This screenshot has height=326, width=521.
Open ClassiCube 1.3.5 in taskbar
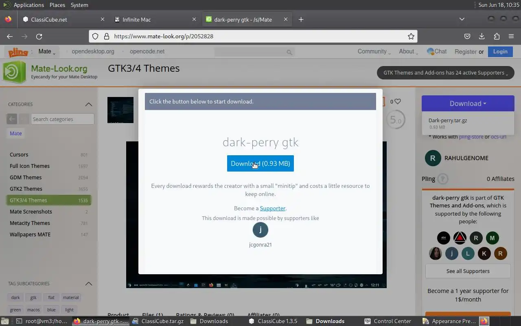(273, 321)
